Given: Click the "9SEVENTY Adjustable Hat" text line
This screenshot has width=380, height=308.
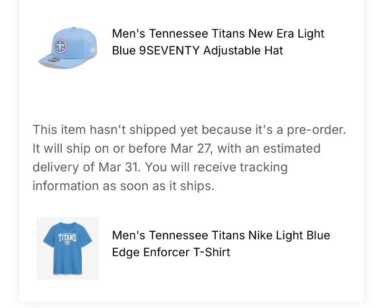Looking at the screenshot, I should click(197, 50).
